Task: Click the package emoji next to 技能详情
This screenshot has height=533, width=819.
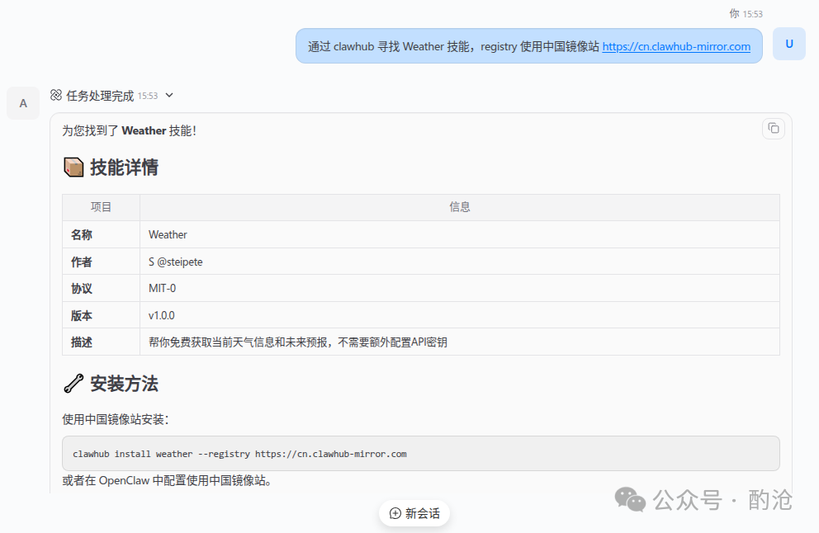Action: pos(72,166)
